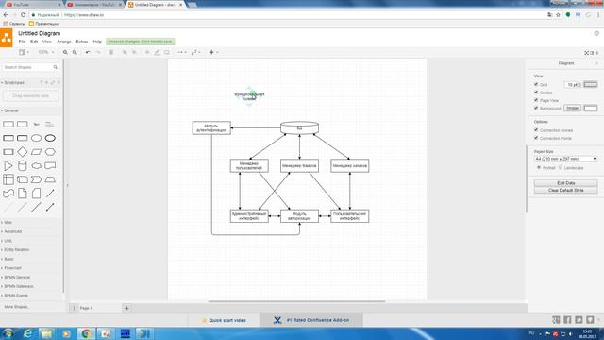The height and width of the screenshot is (340, 604).
Task: Open the waypoints style dropdown in toolbar
Action: (195, 52)
